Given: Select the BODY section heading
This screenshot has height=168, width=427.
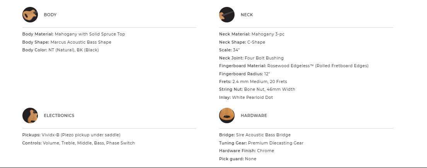Looking at the screenshot, I should click(x=50, y=15).
